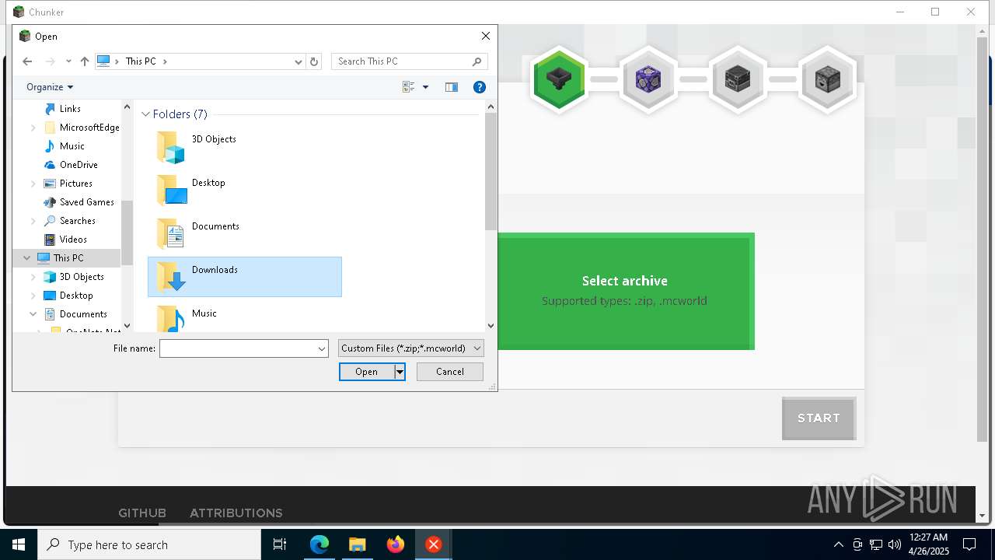The height and width of the screenshot is (560, 995).
Task: Open Task View on taskbar
Action: [x=280, y=544]
